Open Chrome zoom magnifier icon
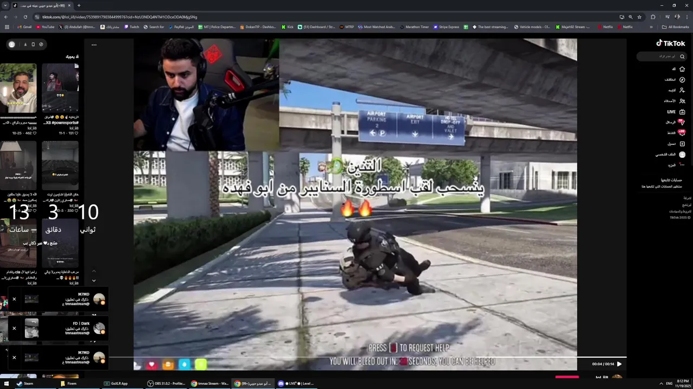The image size is (693, 389). tap(630, 17)
